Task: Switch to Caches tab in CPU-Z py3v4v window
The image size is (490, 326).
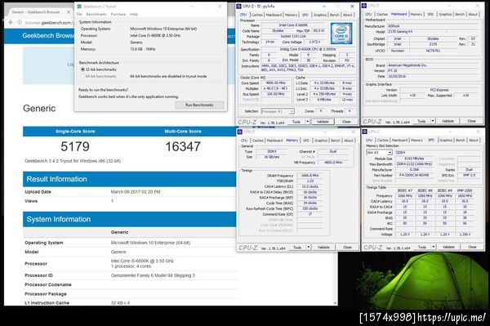Action: [x=257, y=15]
